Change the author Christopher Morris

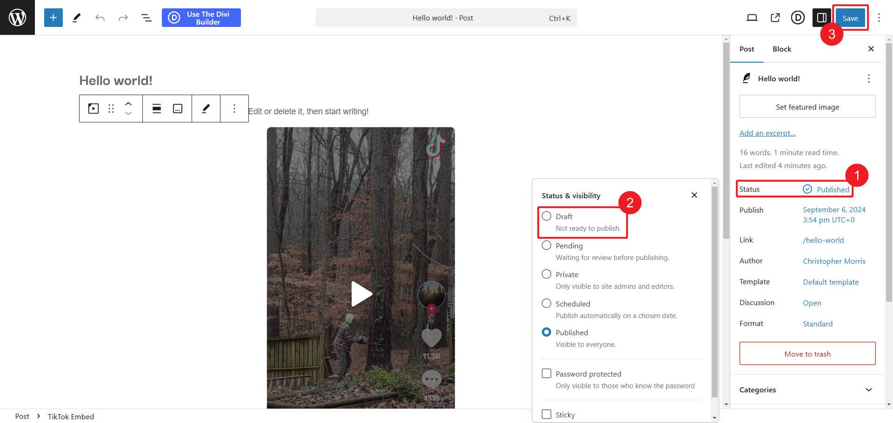click(x=834, y=261)
